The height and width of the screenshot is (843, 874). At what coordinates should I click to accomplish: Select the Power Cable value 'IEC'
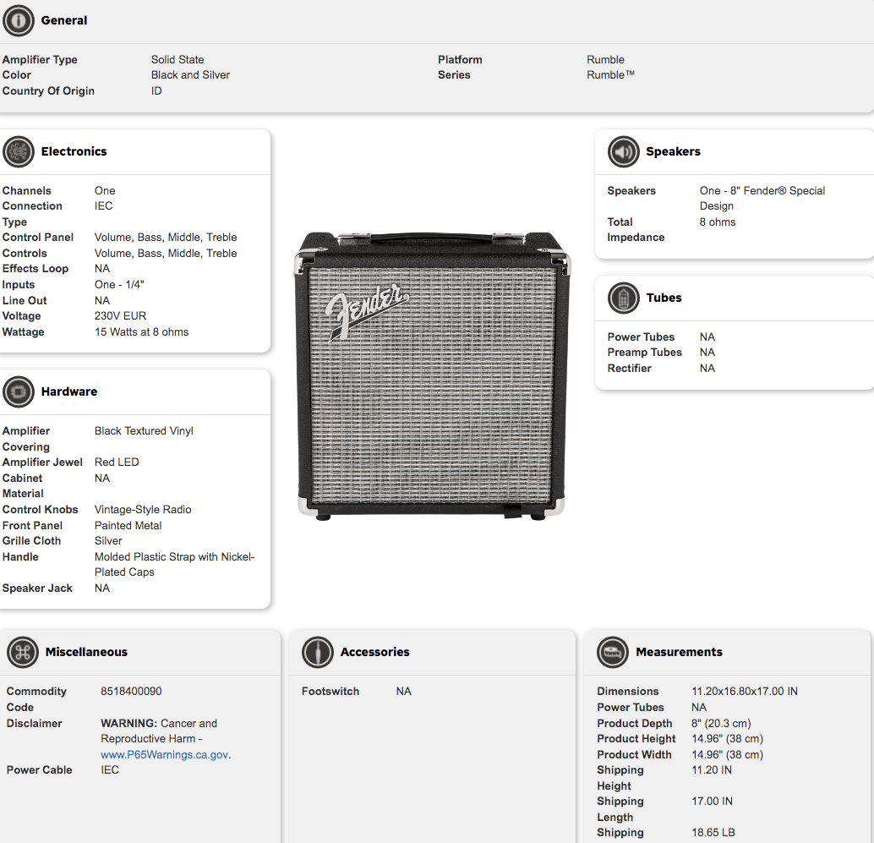point(110,770)
